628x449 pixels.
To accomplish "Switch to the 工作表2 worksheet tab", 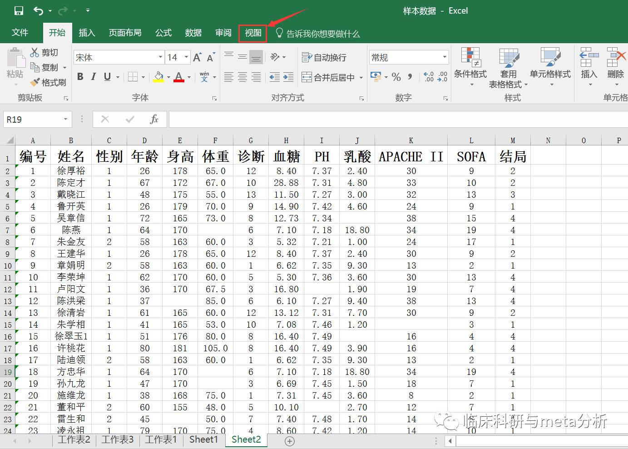I will point(74,439).
